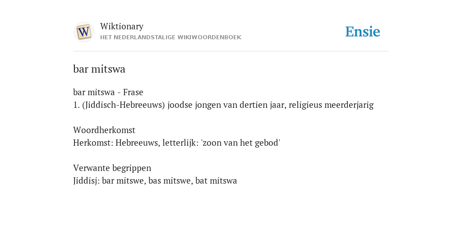Click the horizontal divider under the header
462x231 pixels.
(231, 51)
